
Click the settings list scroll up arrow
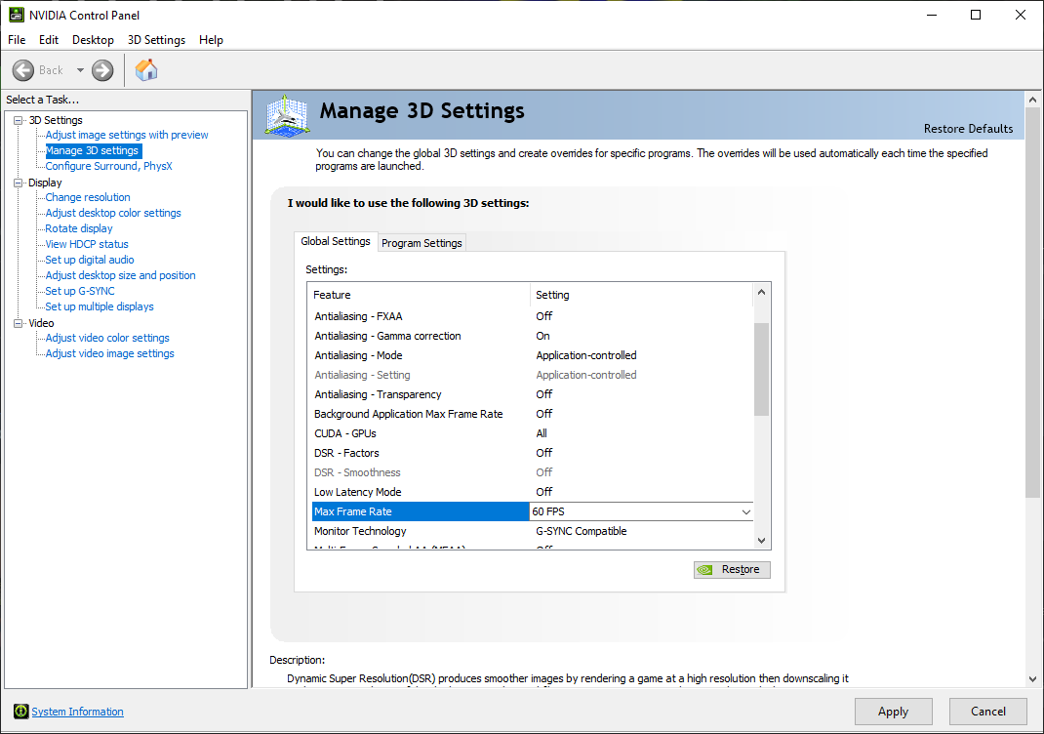(x=762, y=292)
